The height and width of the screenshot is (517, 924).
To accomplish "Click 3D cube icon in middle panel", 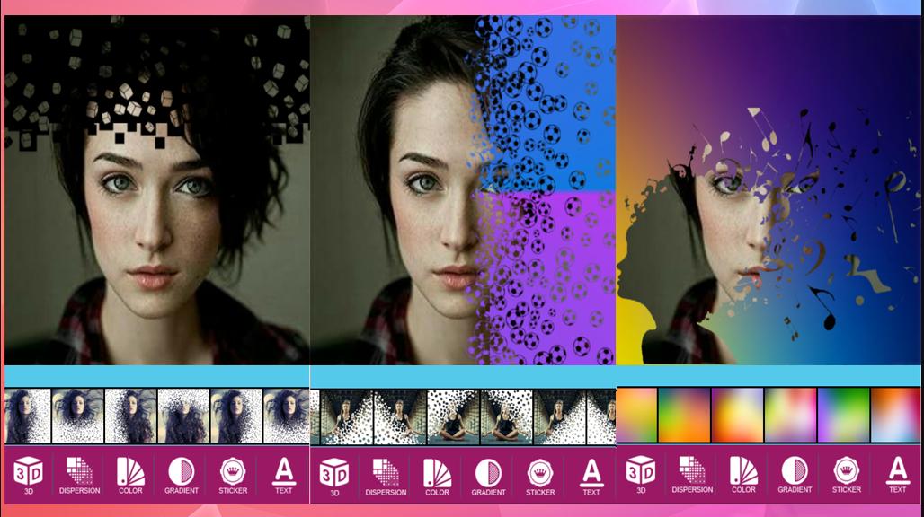I will pos(334,475).
